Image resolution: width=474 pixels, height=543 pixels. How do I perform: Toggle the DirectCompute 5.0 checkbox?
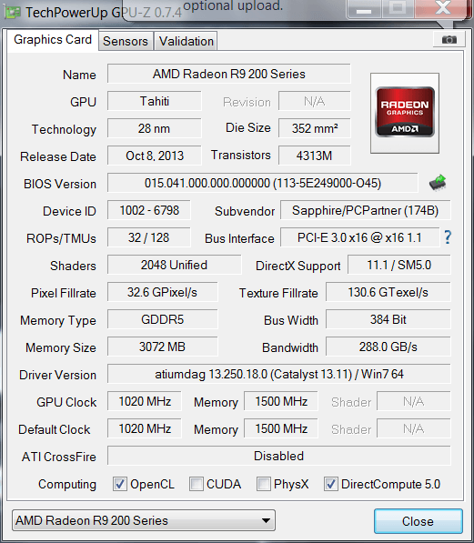coord(330,484)
